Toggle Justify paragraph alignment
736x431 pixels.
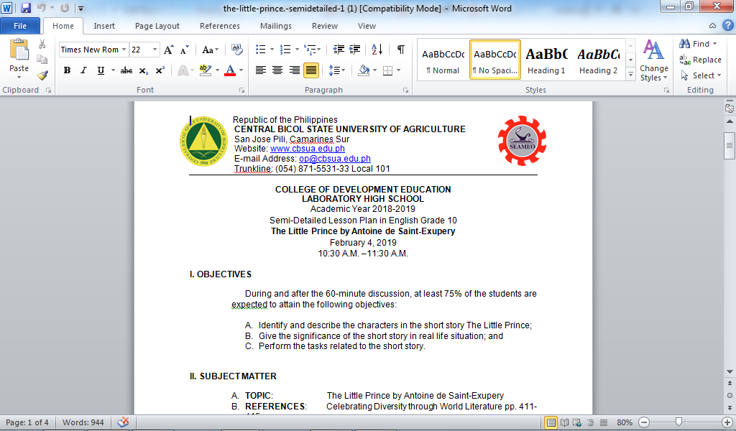point(311,70)
